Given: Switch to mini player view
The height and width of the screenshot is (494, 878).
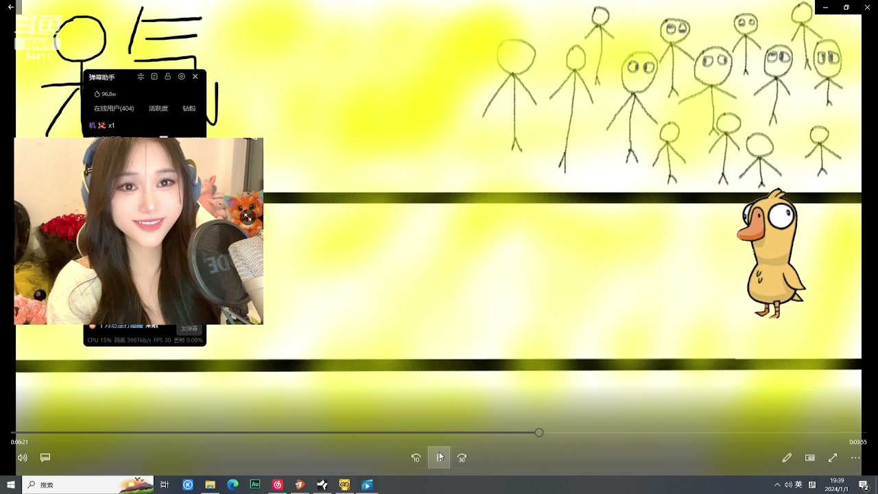Looking at the screenshot, I should point(810,458).
